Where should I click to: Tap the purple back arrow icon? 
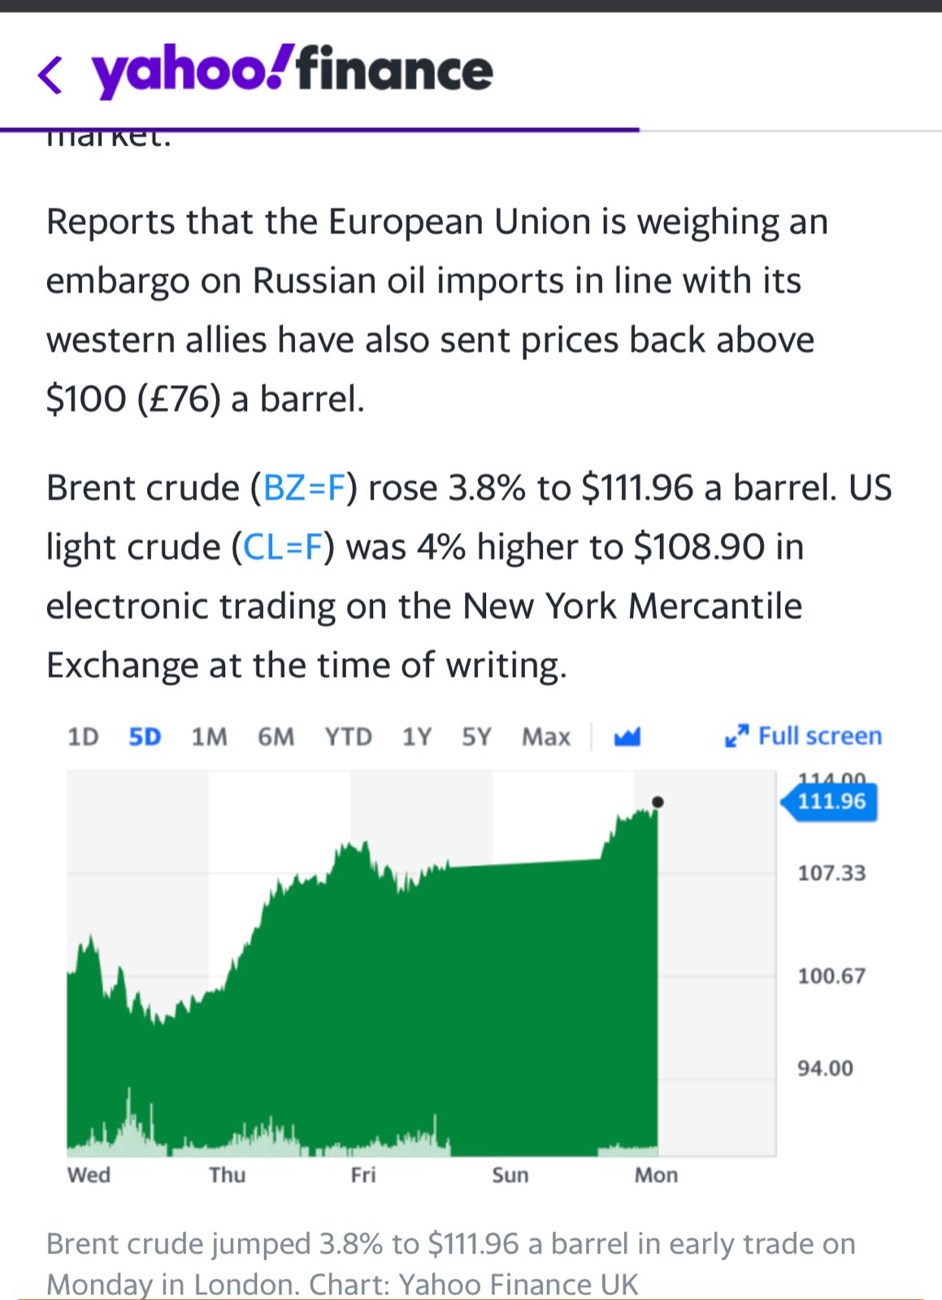click(x=50, y=76)
